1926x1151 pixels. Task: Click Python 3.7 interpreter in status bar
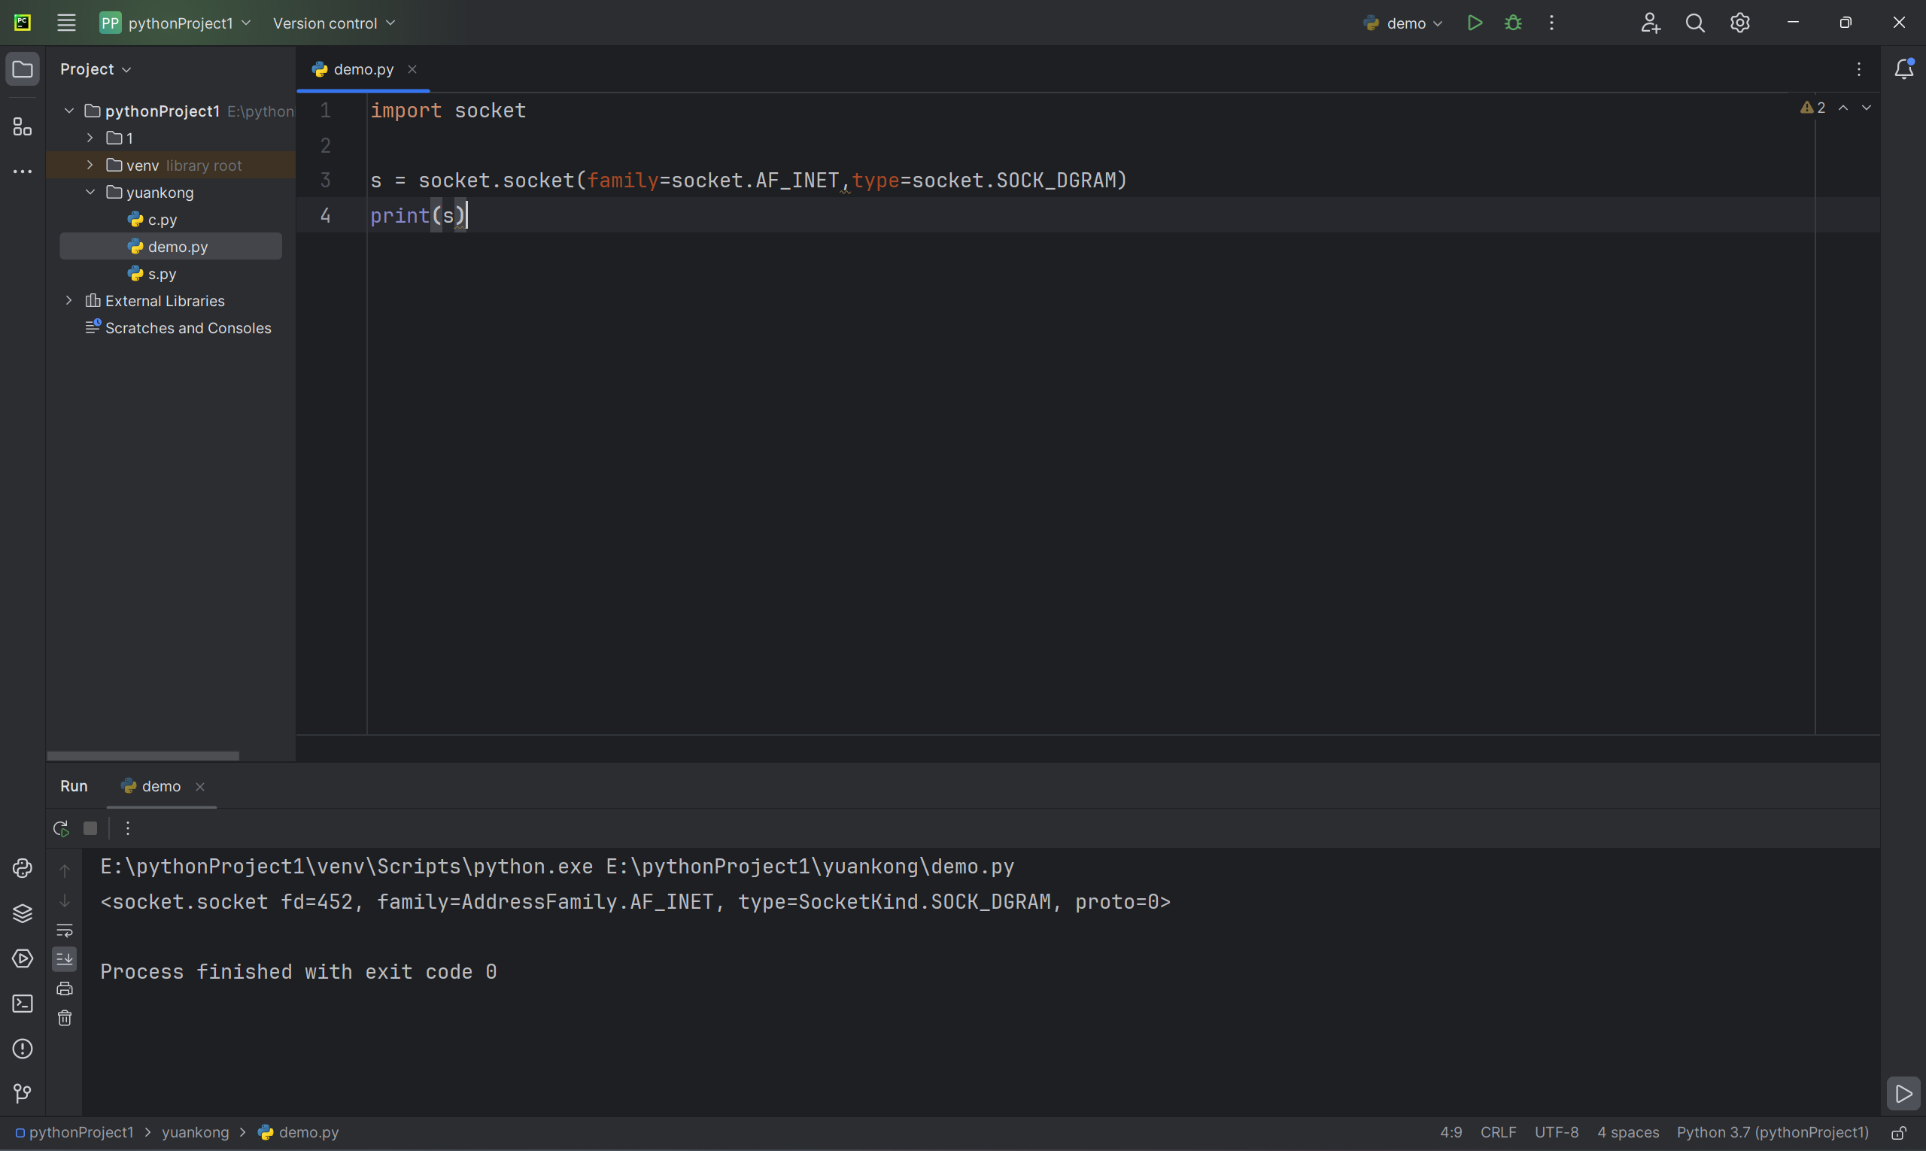1773,1132
